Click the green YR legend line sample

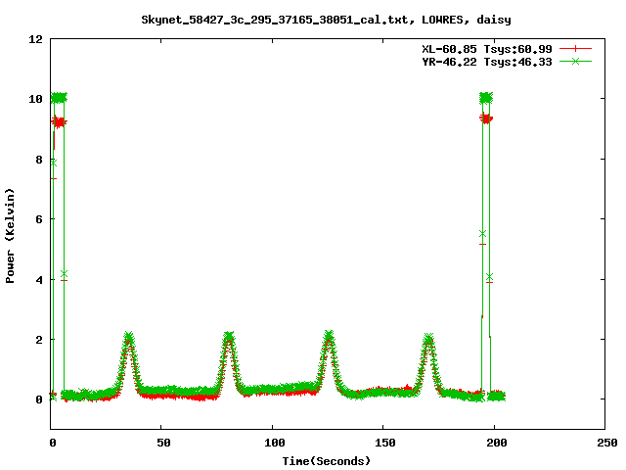coord(575,61)
